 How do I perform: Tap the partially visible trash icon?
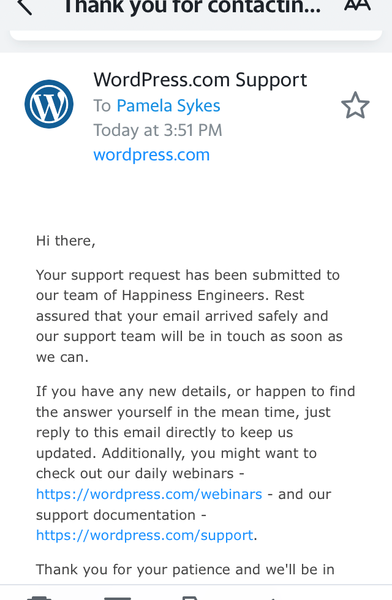coord(39,597)
